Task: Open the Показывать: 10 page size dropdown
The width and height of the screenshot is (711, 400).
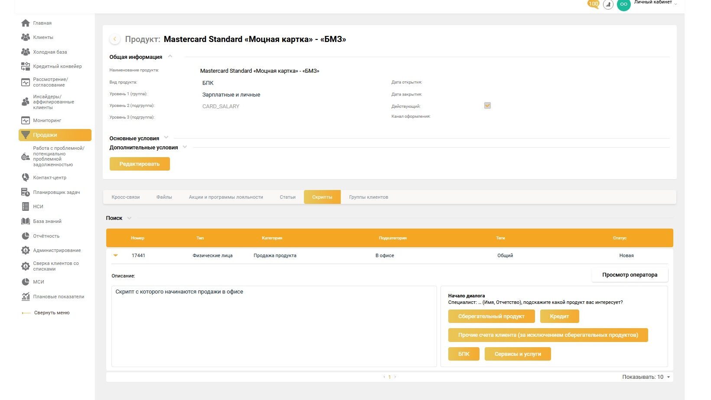Action: (x=646, y=377)
